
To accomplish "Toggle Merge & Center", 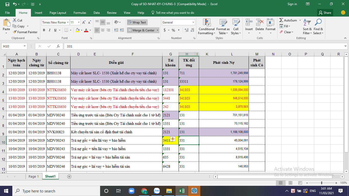I will [141, 30].
